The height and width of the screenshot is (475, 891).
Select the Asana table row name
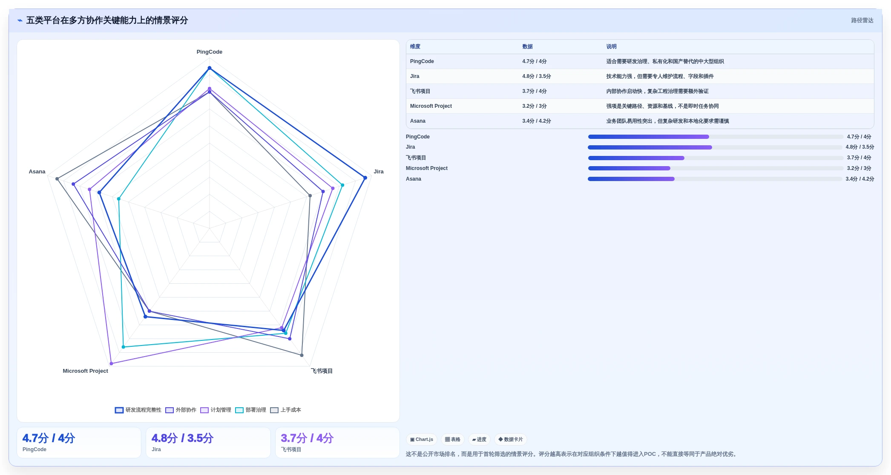418,121
